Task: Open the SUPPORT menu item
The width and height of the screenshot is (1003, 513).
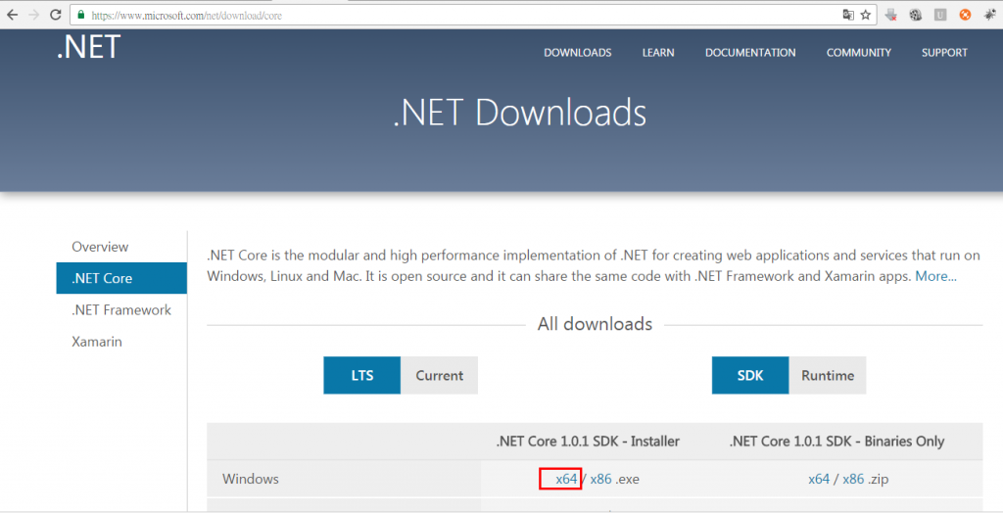Action: (944, 53)
